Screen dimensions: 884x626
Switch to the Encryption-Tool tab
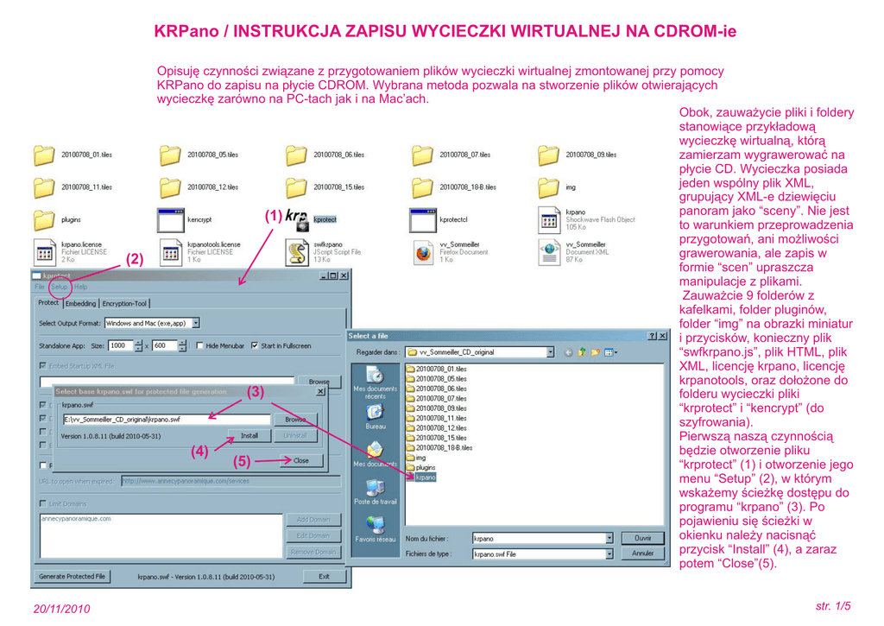[x=124, y=303]
